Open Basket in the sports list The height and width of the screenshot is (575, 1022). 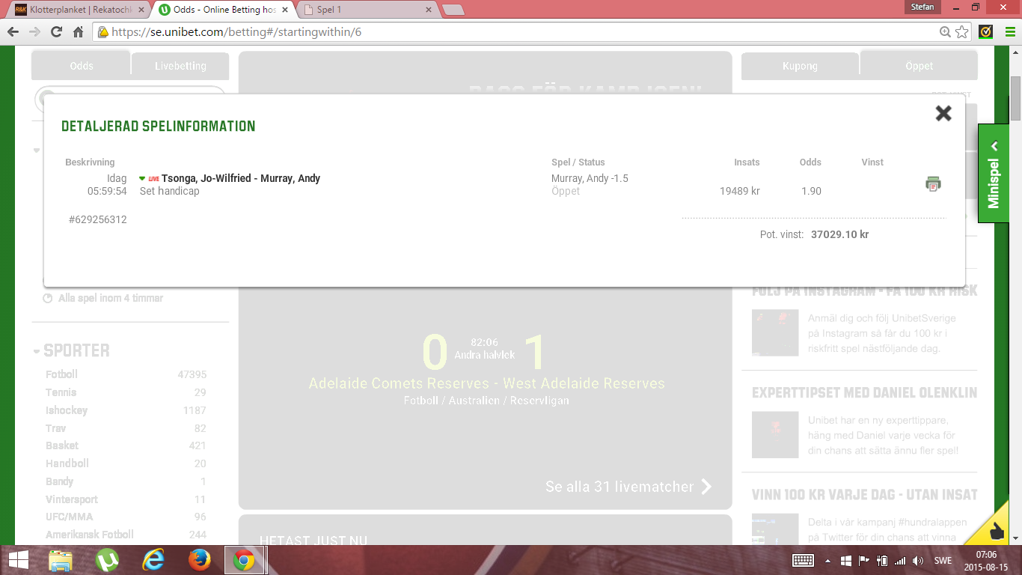(62, 445)
